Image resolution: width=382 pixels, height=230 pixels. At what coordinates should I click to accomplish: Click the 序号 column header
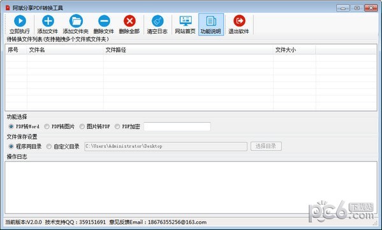point(16,50)
